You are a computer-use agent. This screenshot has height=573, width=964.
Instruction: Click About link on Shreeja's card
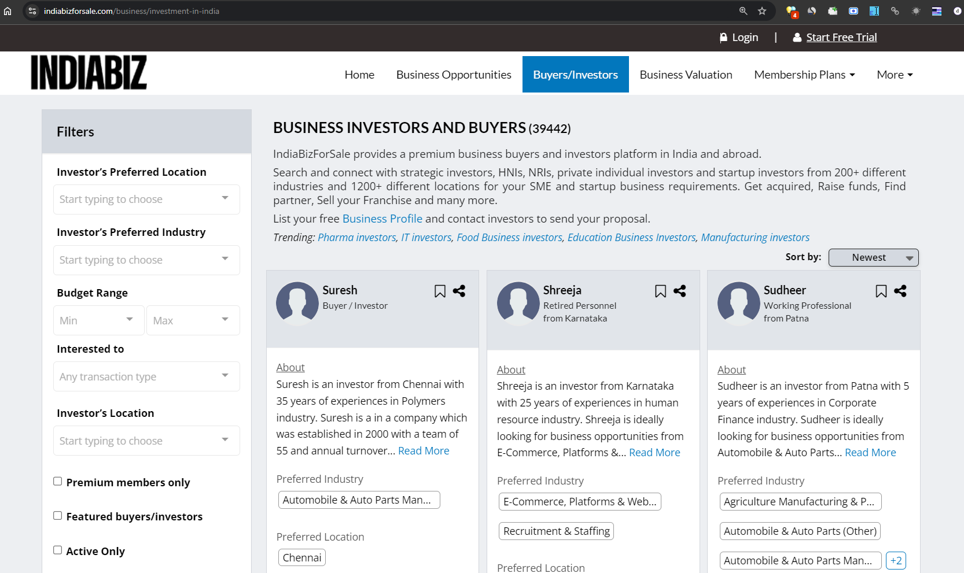[511, 370]
